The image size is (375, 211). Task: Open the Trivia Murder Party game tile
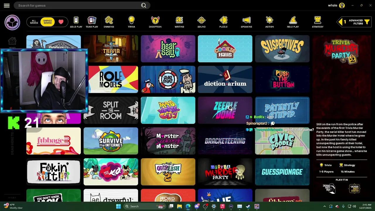tap(225, 172)
